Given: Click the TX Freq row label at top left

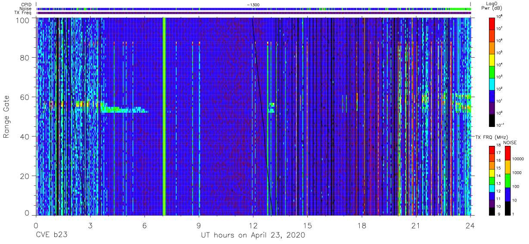Looking at the screenshot, I should tap(23, 13).
